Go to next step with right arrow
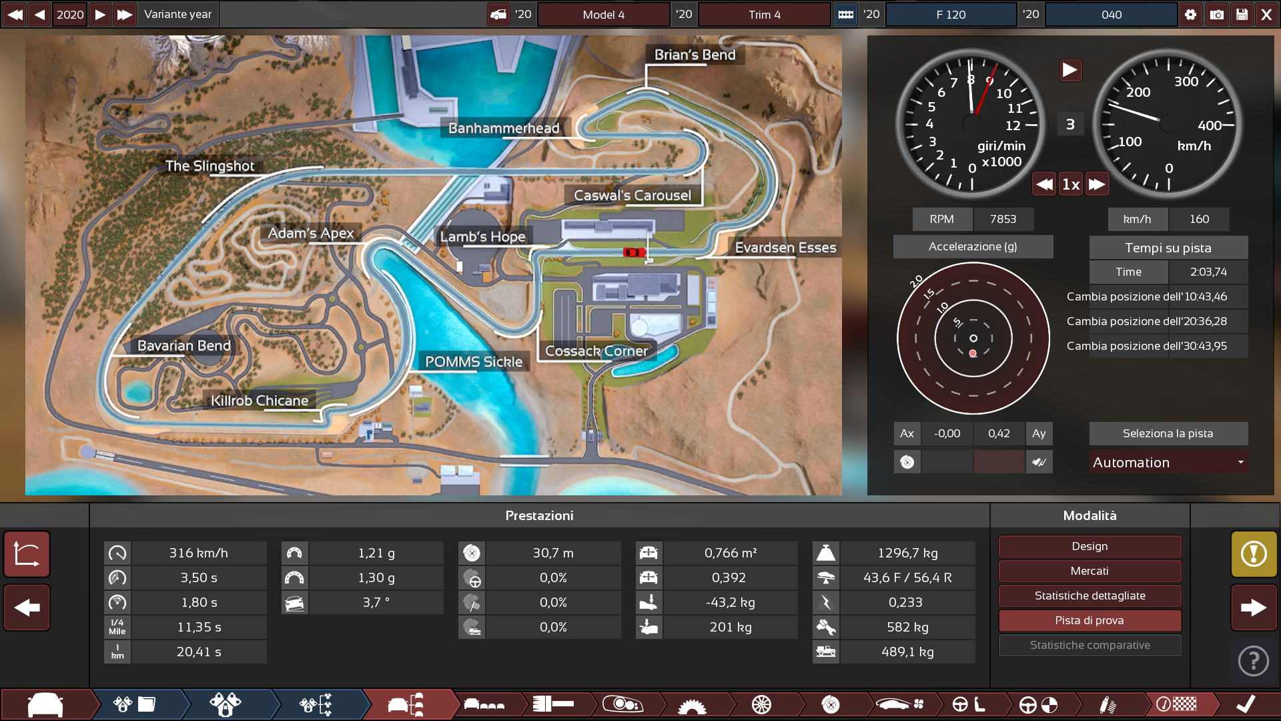Image resolution: width=1281 pixels, height=721 pixels. click(1254, 608)
